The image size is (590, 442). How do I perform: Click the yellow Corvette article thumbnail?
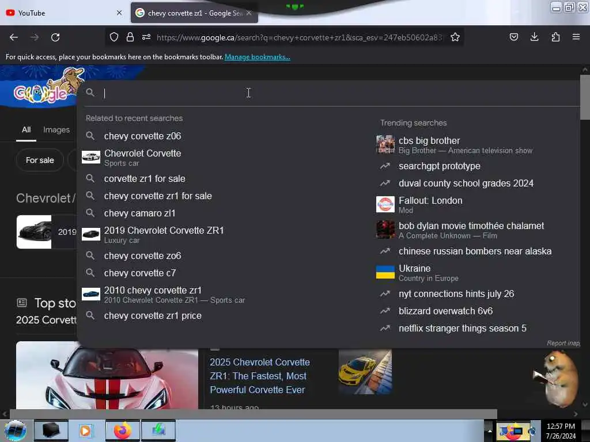(x=365, y=372)
